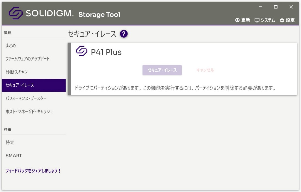Click the refresh 更新 icon
Image resolution: width=301 pixels, height=192 pixels.
[238, 20]
